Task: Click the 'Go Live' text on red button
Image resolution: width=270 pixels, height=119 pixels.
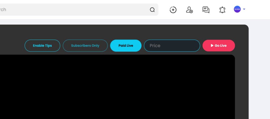Action: pos(221,46)
